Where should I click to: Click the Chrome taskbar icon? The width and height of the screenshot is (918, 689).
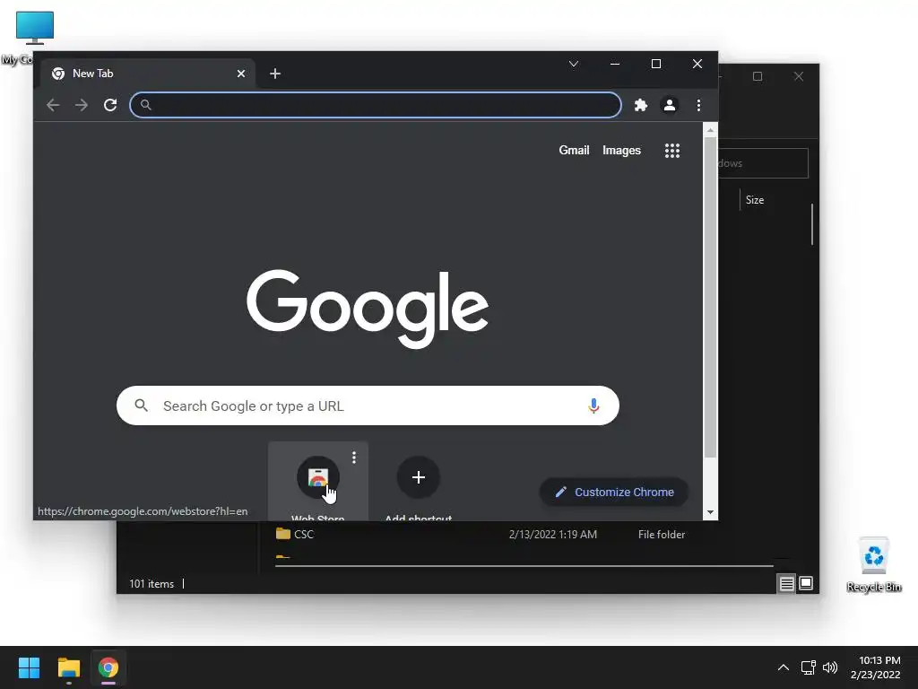tap(108, 667)
